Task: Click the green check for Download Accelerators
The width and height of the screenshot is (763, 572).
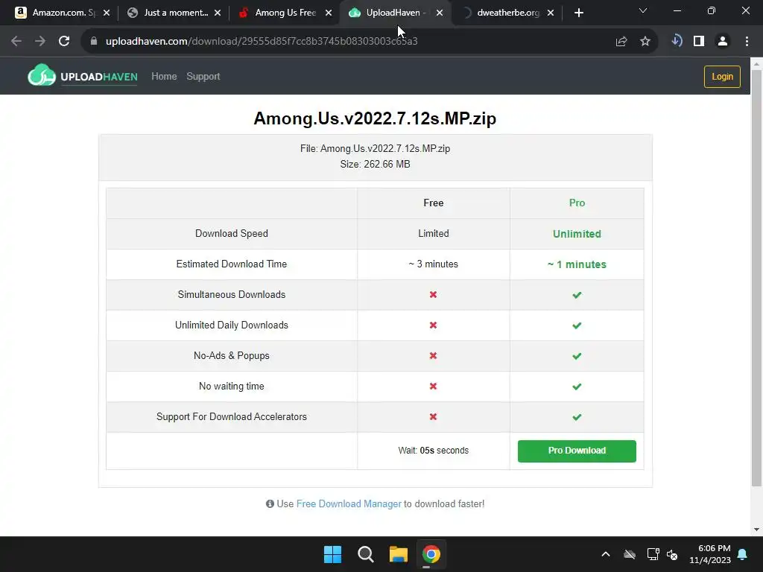Action: point(577,417)
